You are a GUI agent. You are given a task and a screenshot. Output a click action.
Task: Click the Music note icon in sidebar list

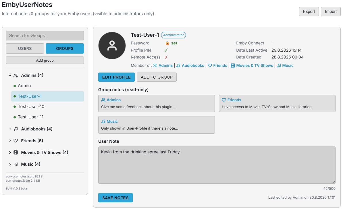[x=16, y=164]
